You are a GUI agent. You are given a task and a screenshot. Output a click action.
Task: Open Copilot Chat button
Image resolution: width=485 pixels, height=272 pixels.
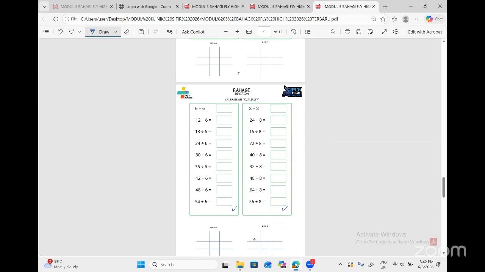click(x=434, y=19)
